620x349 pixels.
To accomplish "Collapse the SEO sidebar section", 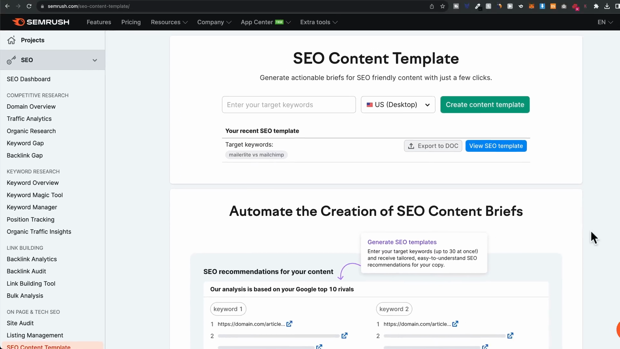I will pyautogui.click(x=95, y=60).
